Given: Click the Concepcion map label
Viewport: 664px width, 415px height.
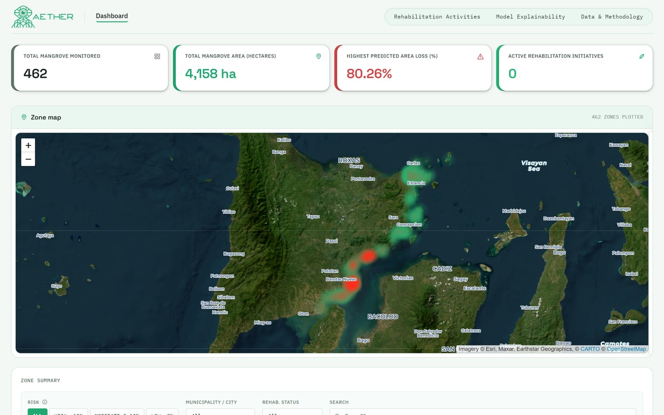Looking at the screenshot, I should (409, 224).
